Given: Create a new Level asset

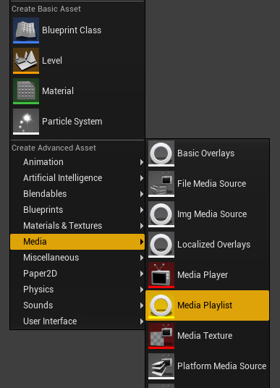Looking at the screenshot, I should point(77,61).
